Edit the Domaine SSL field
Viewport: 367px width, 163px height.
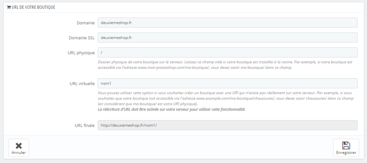click(x=227, y=37)
